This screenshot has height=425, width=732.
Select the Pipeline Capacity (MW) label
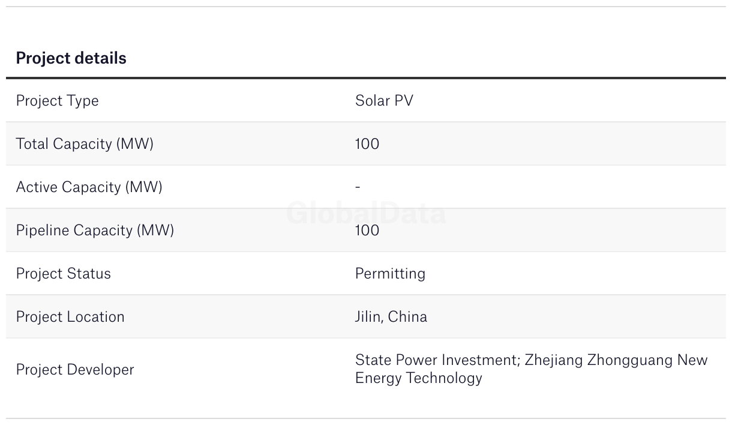(95, 231)
